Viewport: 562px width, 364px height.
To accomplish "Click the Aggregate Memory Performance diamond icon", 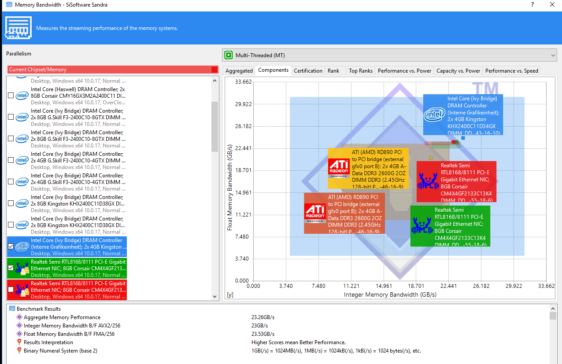I will coord(19,317).
